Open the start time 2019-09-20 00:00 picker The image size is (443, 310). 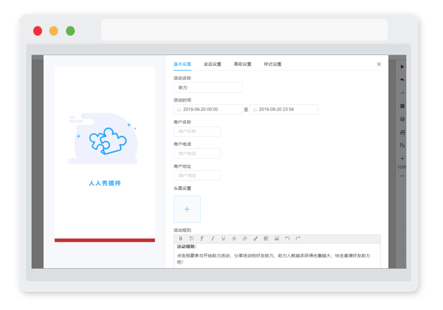click(208, 110)
